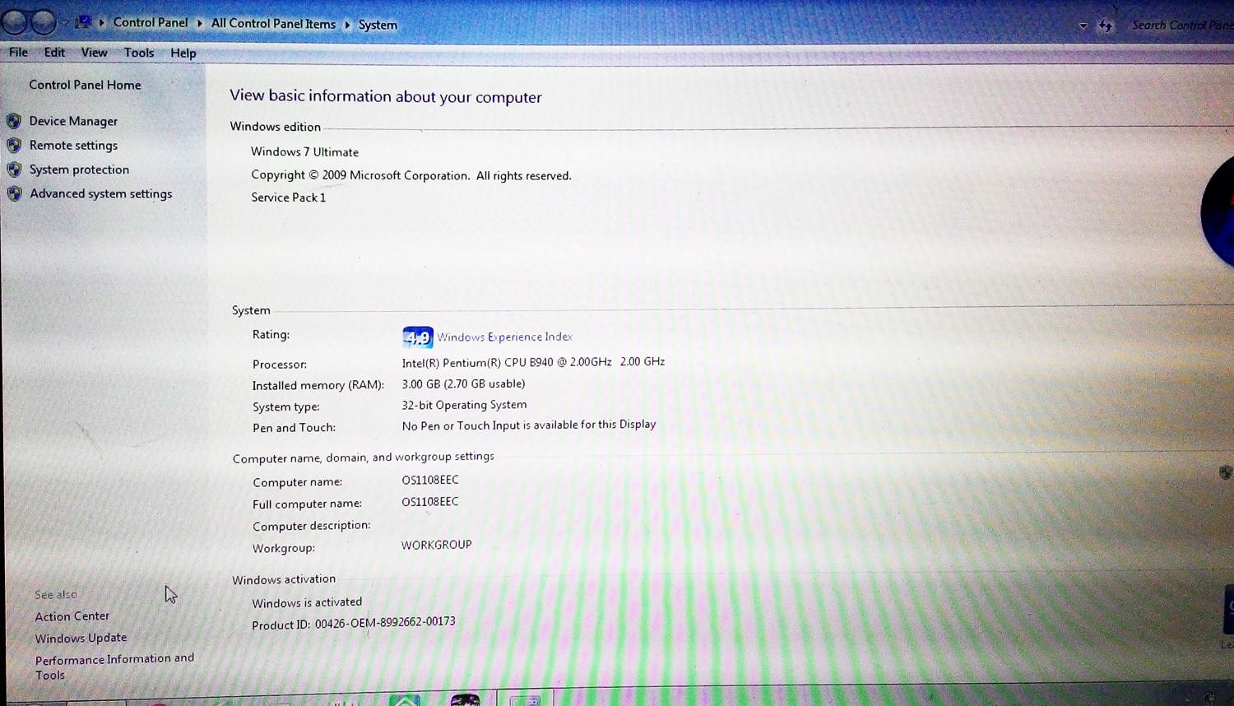Click the Forward navigation button
The image size is (1234, 706).
(x=43, y=21)
